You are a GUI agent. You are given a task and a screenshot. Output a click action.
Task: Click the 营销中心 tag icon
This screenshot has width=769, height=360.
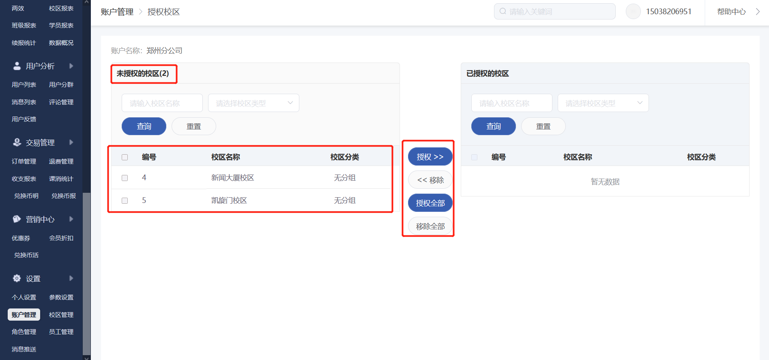(x=17, y=219)
